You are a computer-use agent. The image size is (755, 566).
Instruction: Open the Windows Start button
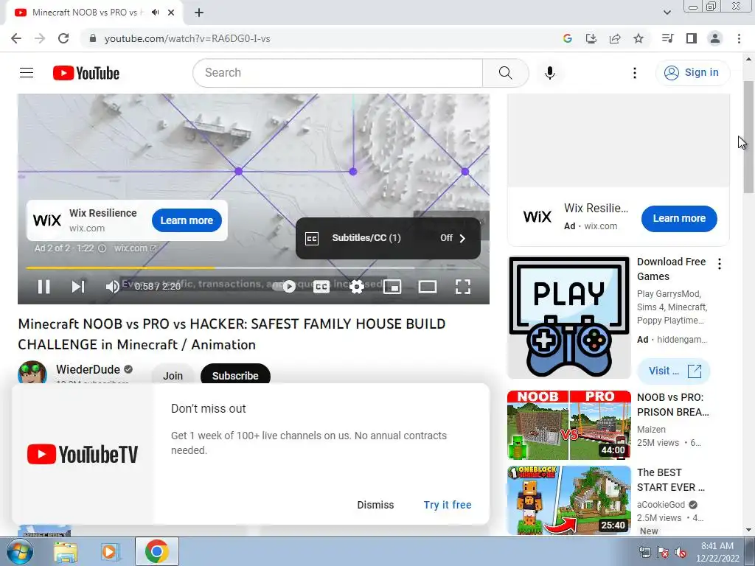(x=18, y=551)
